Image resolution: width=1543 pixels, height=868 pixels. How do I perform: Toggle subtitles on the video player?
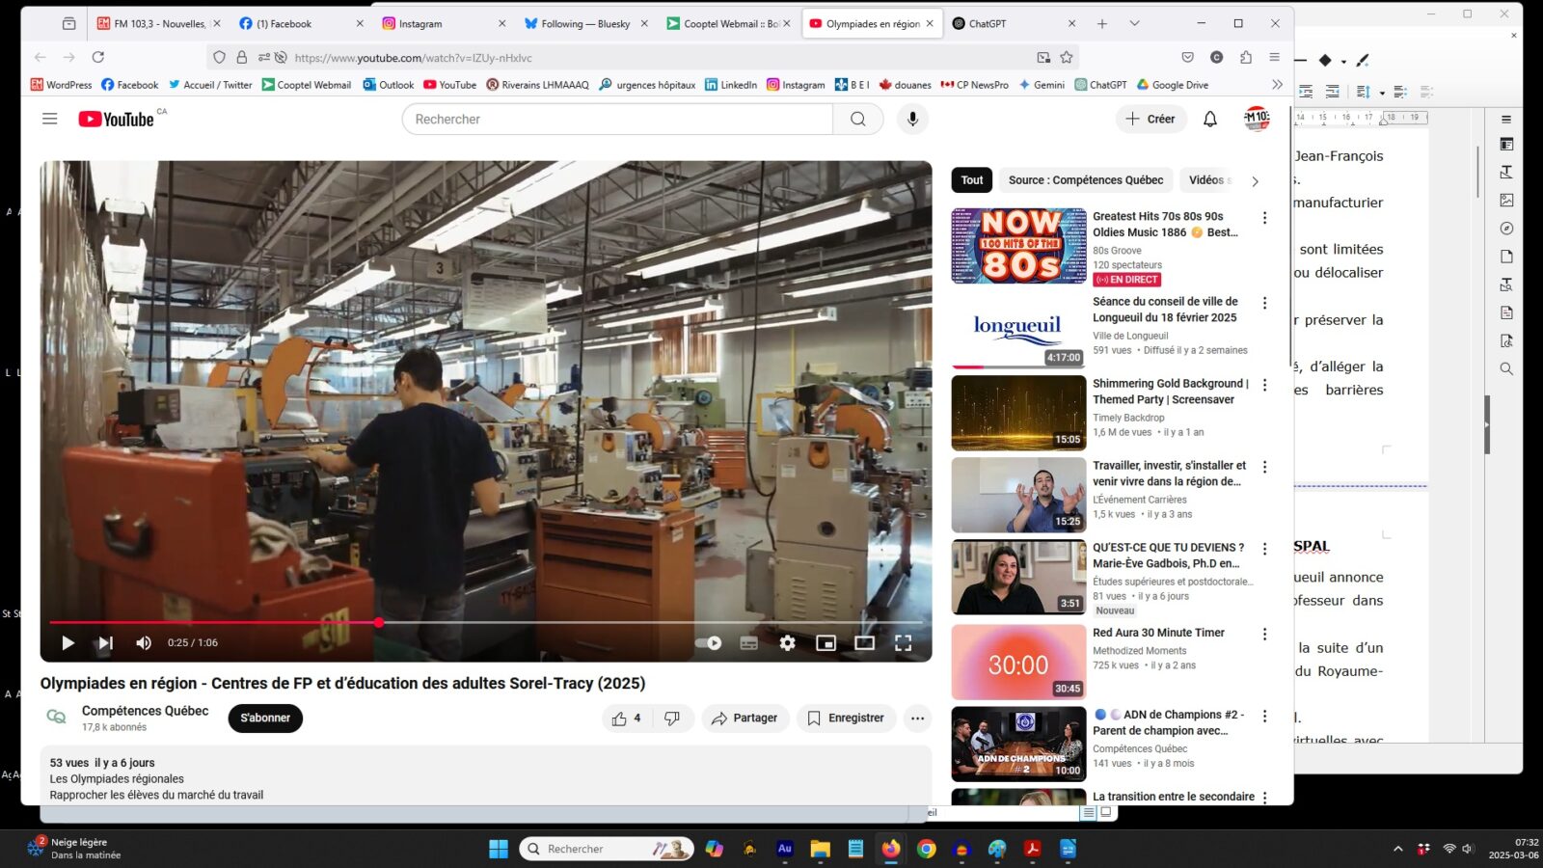click(x=748, y=643)
